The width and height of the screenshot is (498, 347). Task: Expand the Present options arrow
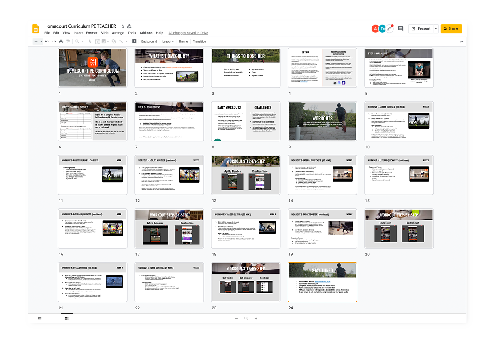coord(436,29)
